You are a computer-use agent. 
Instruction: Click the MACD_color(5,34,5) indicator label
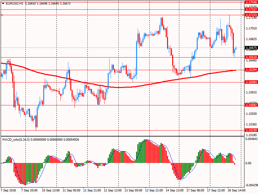click(16, 140)
